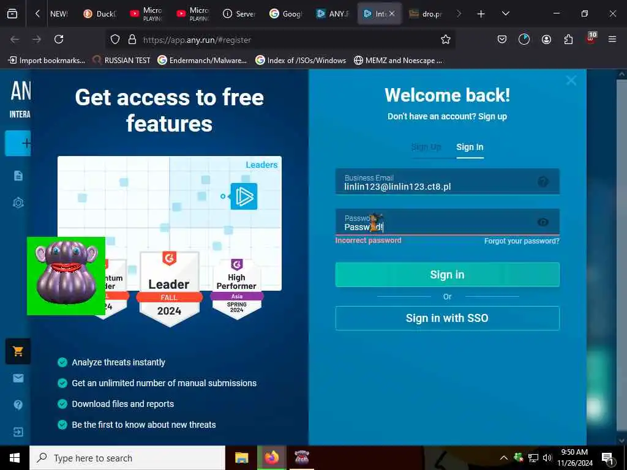Click the ANY.RUN logo in Leaders chart
Image resolution: width=627 pixels, height=470 pixels.
pos(244,196)
